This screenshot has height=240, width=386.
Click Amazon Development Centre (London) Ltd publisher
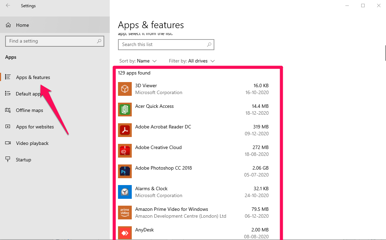pyautogui.click(x=181, y=216)
